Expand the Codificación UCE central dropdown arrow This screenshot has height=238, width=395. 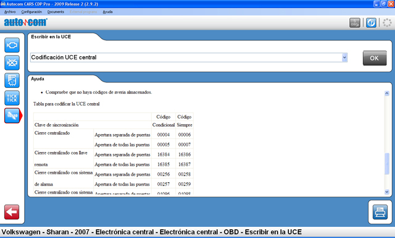(x=344, y=57)
